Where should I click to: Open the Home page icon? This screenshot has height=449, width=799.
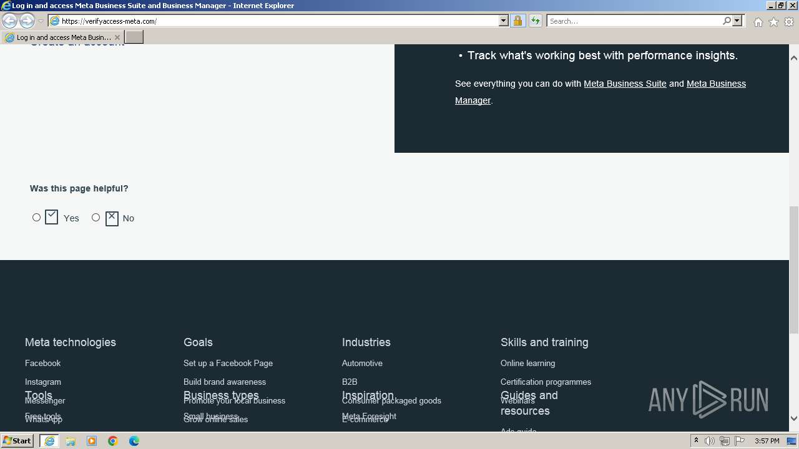point(758,22)
